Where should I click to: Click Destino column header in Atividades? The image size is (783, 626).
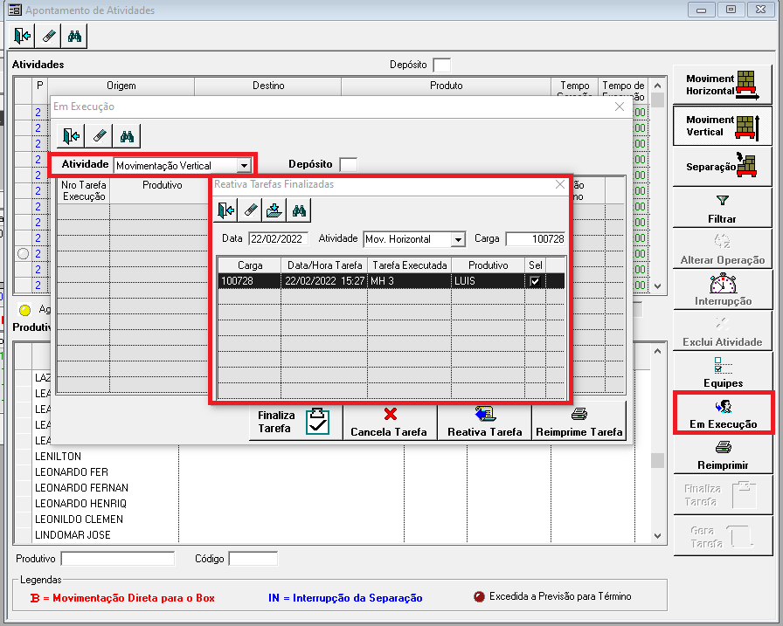(268, 86)
